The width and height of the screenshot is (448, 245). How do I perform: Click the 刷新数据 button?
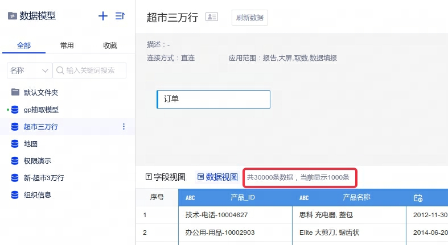[x=249, y=18]
